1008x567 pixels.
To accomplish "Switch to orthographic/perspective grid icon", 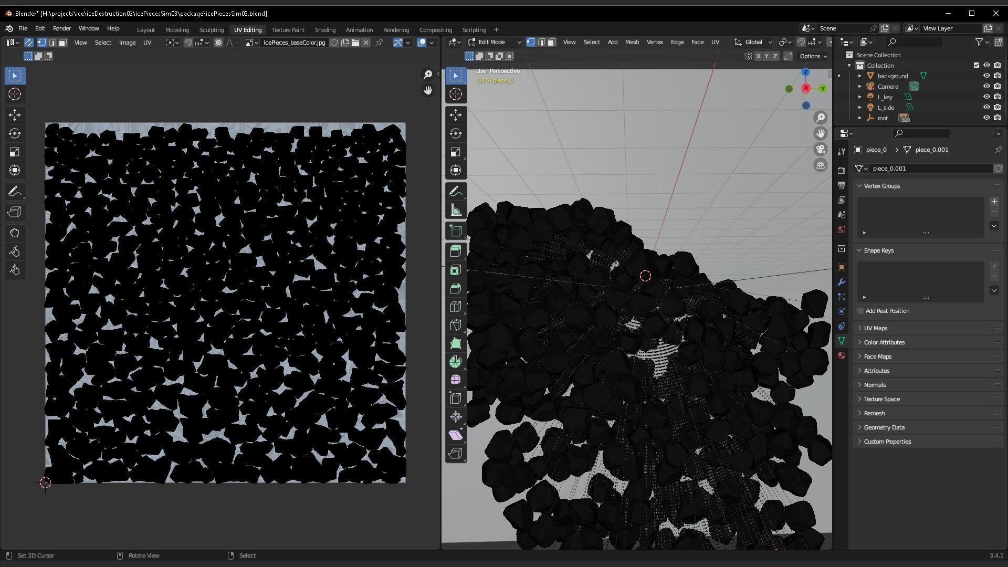I will click(821, 165).
